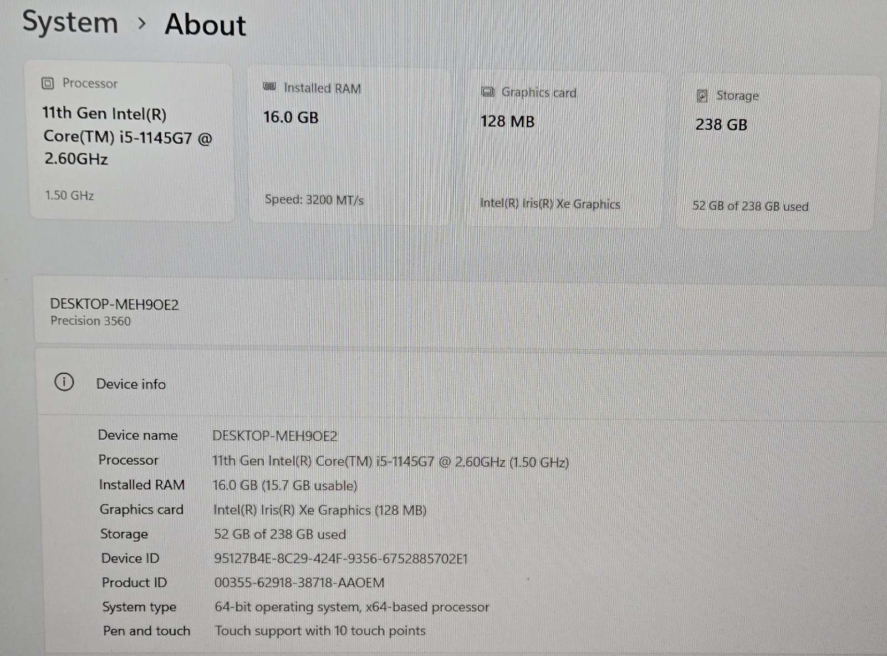This screenshot has height=656, width=887.
Task: Select the Product ID value 00355-62918-38718-AAOEM
Action: [299, 583]
